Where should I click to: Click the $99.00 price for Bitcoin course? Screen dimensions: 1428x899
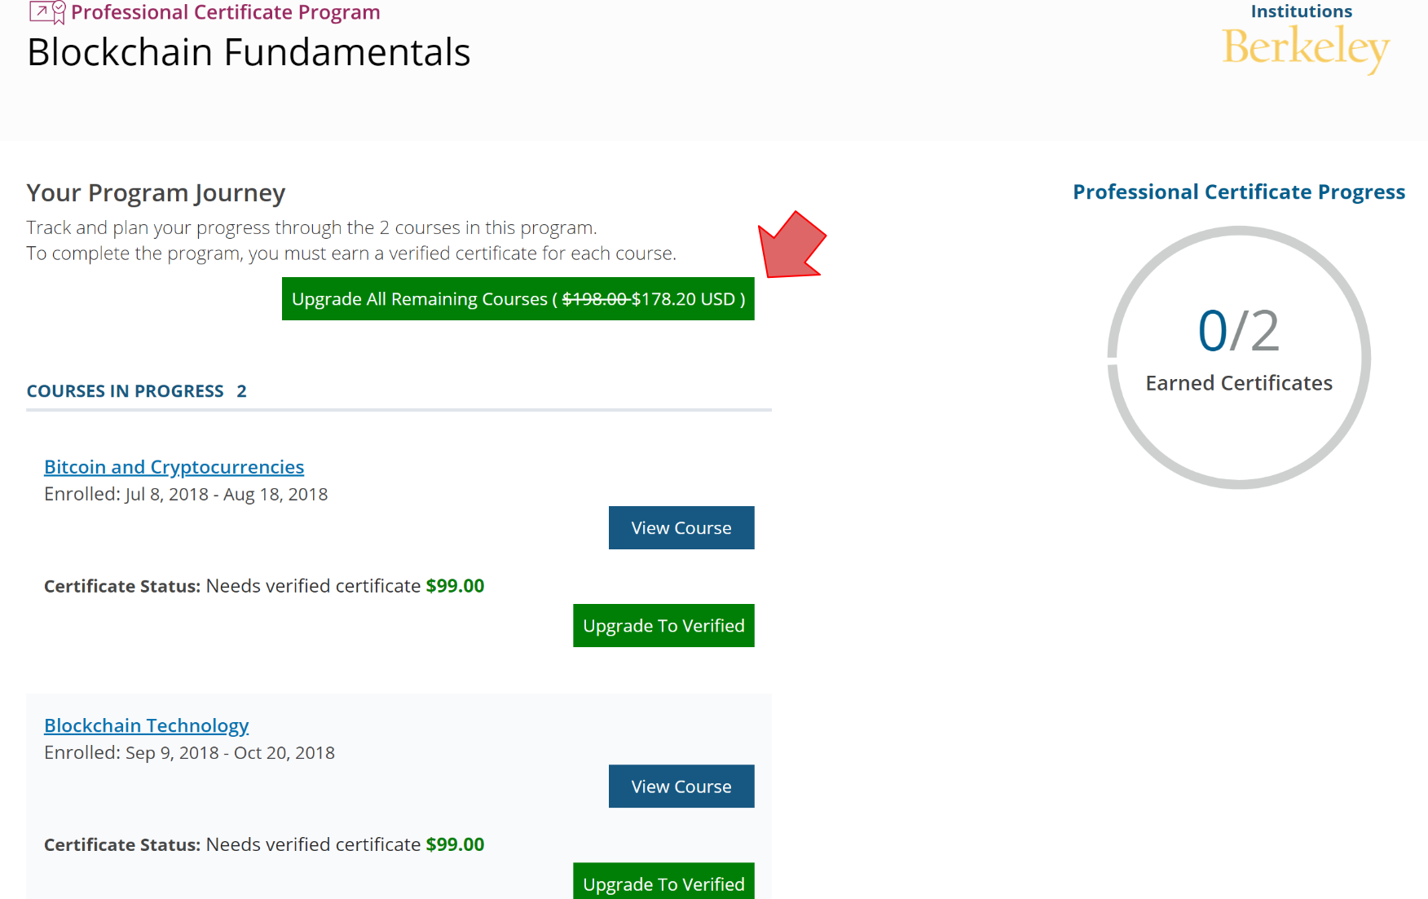click(x=455, y=586)
